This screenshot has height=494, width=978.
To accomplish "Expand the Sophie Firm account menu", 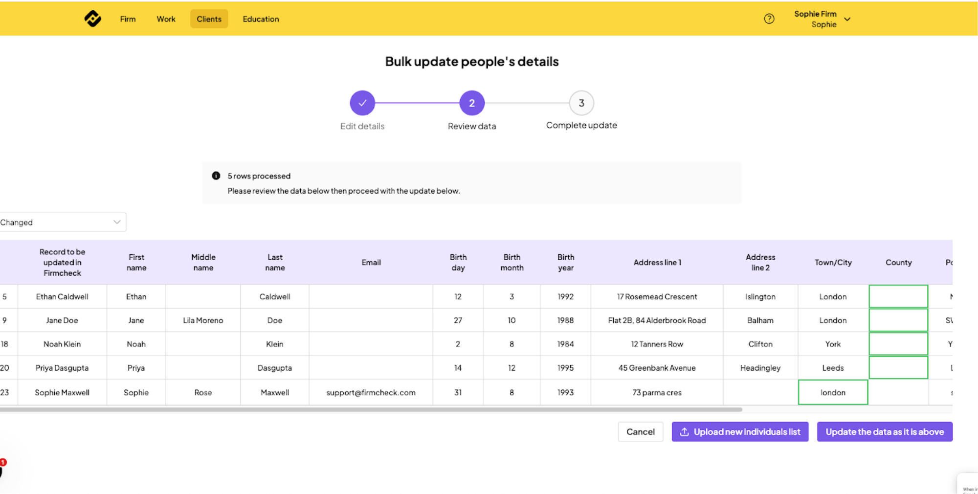I will point(847,19).
